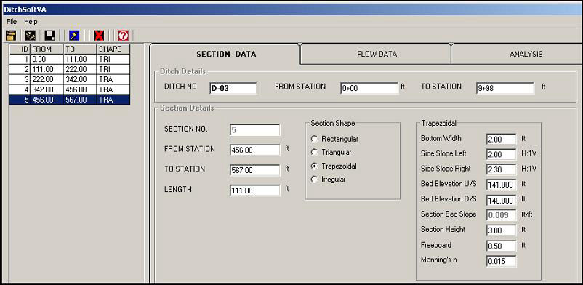Click the blue wand run icon
The width and height of the screenshot is (583, 285).
(74, 36)
